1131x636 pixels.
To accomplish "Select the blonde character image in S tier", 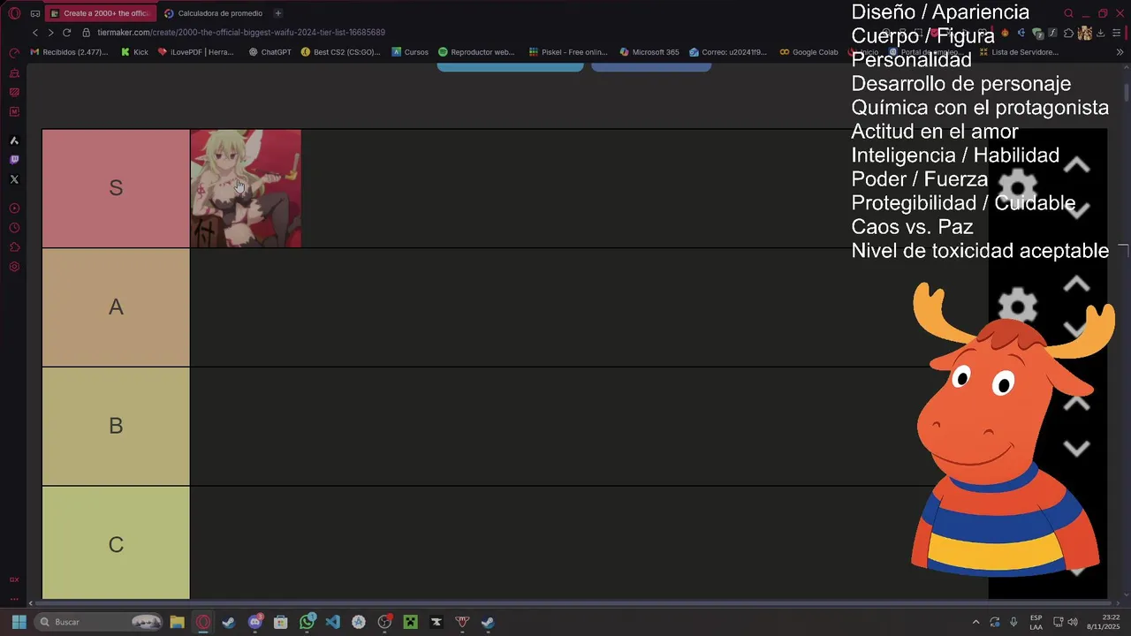I will click(x=246, y=188).
